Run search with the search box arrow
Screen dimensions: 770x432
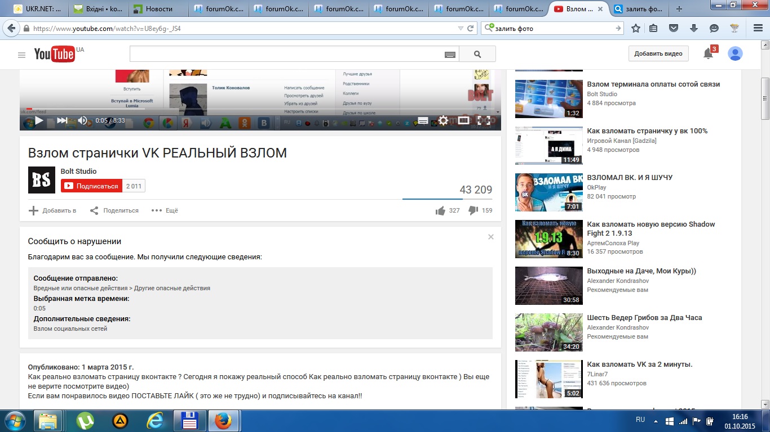coord(618,28)
